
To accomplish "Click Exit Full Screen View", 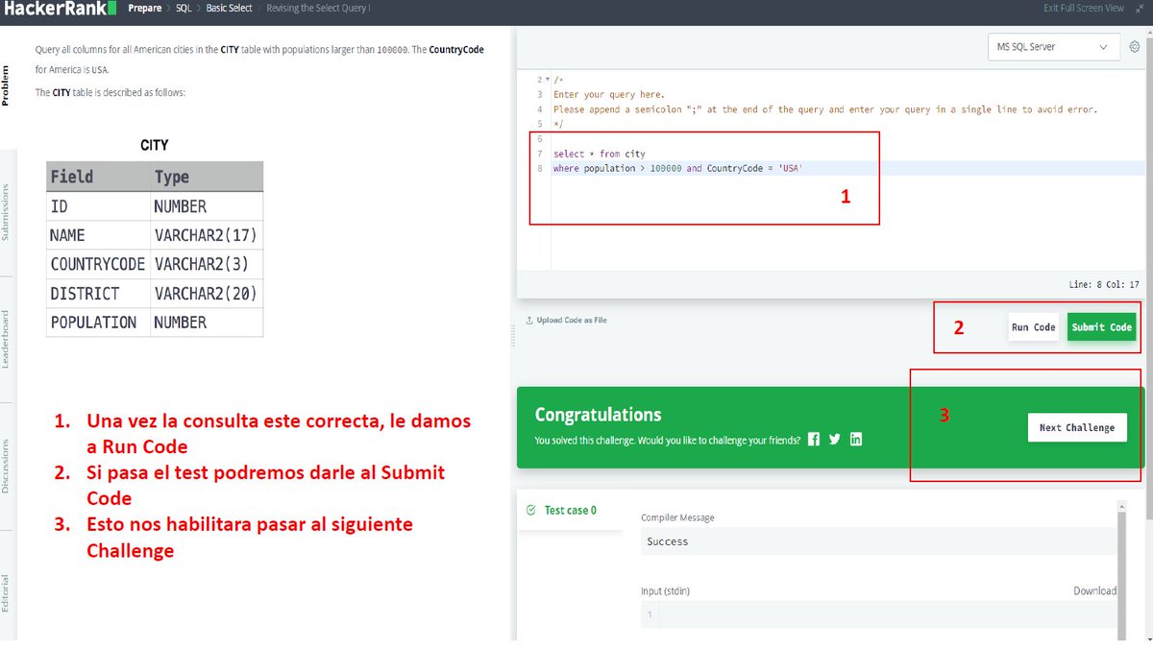I will point(1084,8).
